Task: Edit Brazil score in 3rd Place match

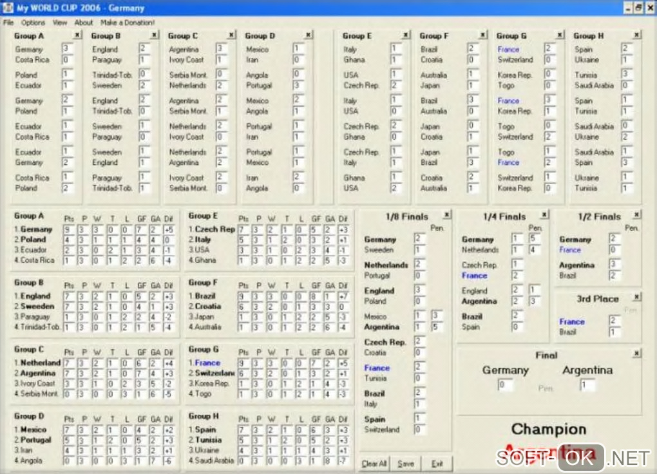Action: pos(614,332)
